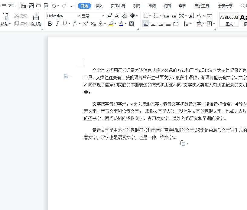Open the font size 五号 dropdown
The width and height of the screenshot is (247, 210).
coord(103,16)
